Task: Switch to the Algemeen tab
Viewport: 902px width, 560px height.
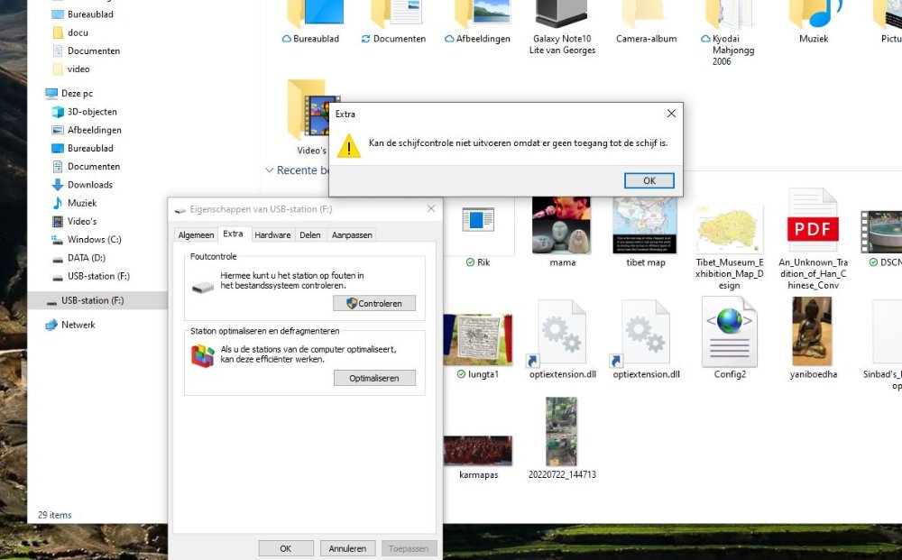Action: [196, 235]
